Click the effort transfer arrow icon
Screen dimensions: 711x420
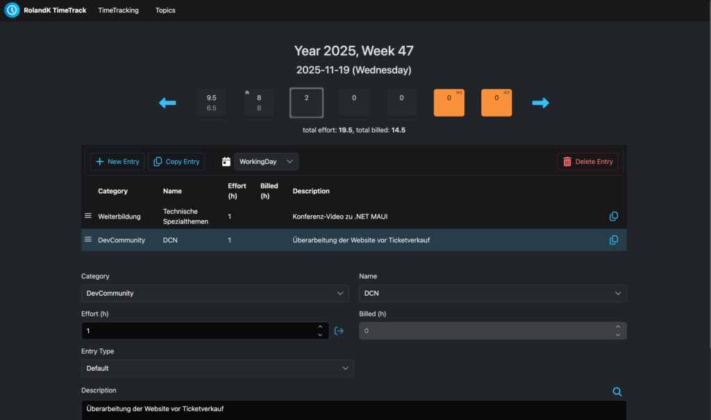pos(339,331)
